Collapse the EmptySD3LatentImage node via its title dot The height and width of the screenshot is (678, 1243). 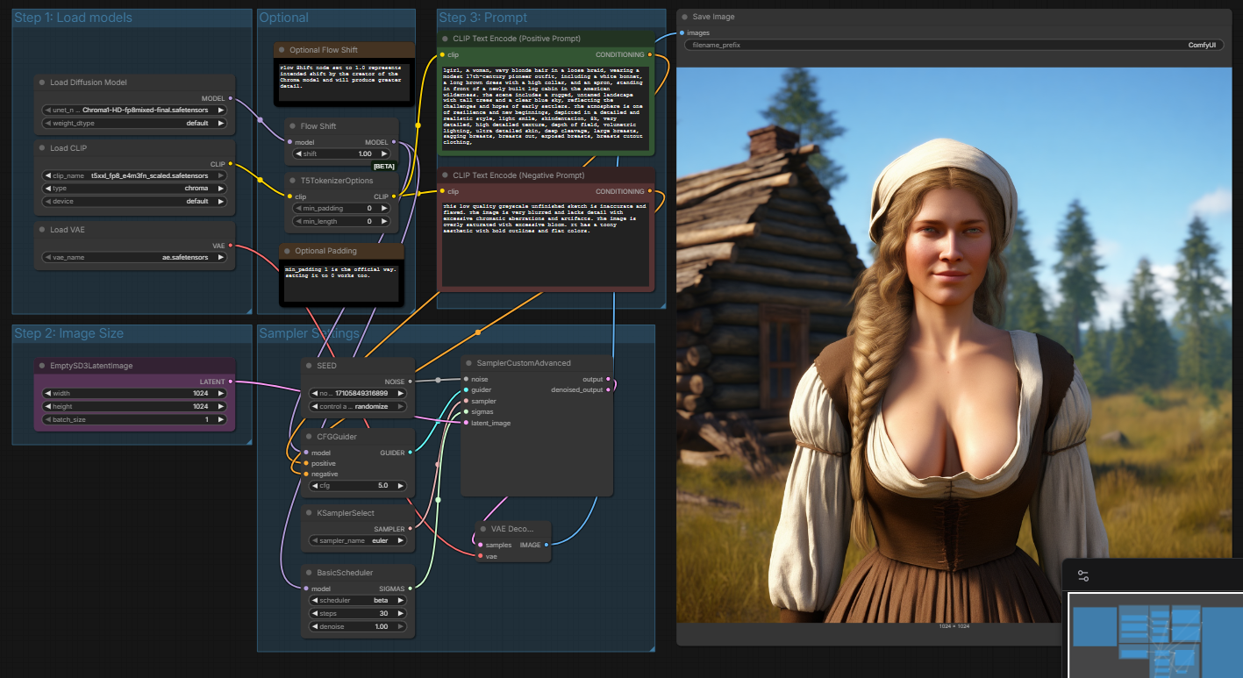tap(42, 366)
